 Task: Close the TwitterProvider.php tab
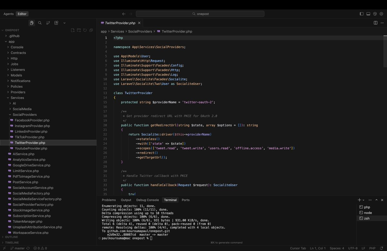click(x=139, y=23)
